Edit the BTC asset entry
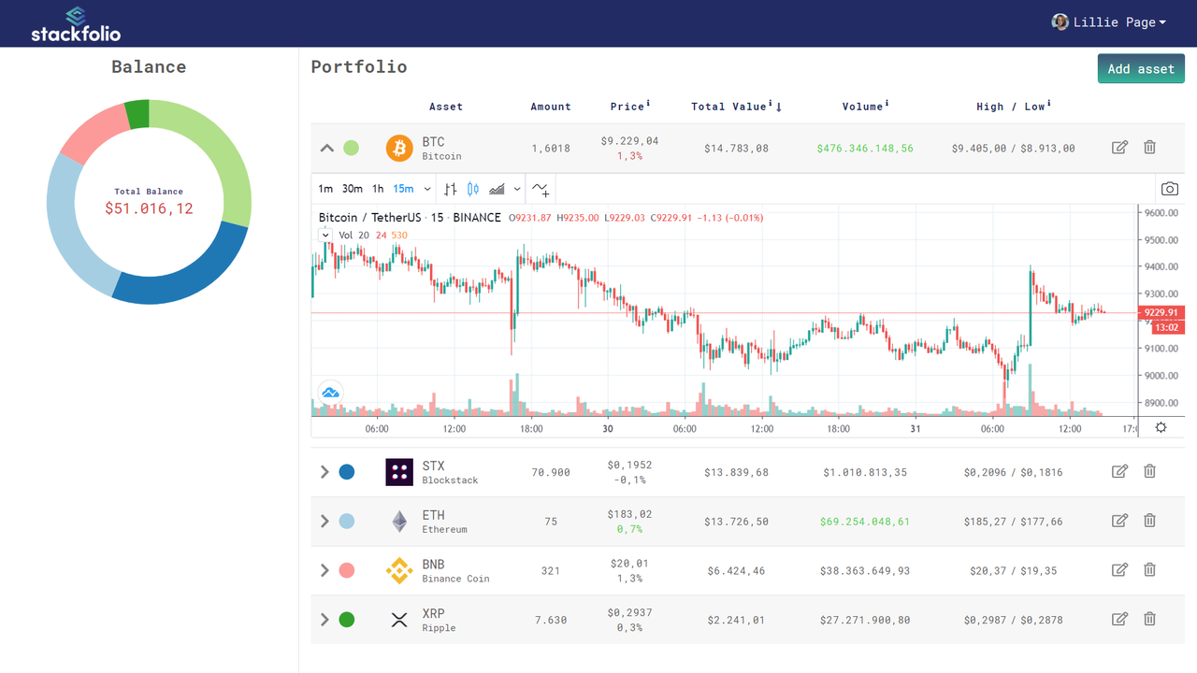Screen dimensions: 1197x673 coord(1119,148)
